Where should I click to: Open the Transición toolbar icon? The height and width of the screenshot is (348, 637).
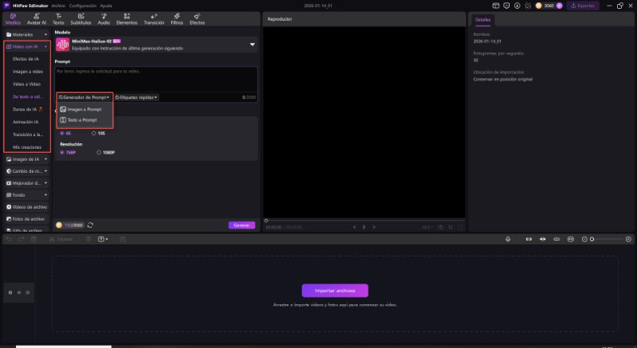click(x=154, y=19)
